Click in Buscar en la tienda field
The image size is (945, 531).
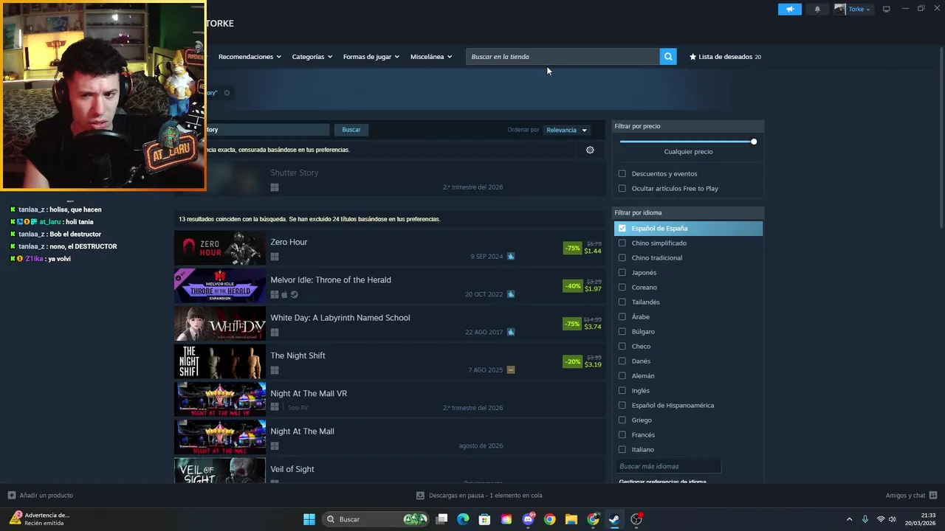click(x=563, y=57)
